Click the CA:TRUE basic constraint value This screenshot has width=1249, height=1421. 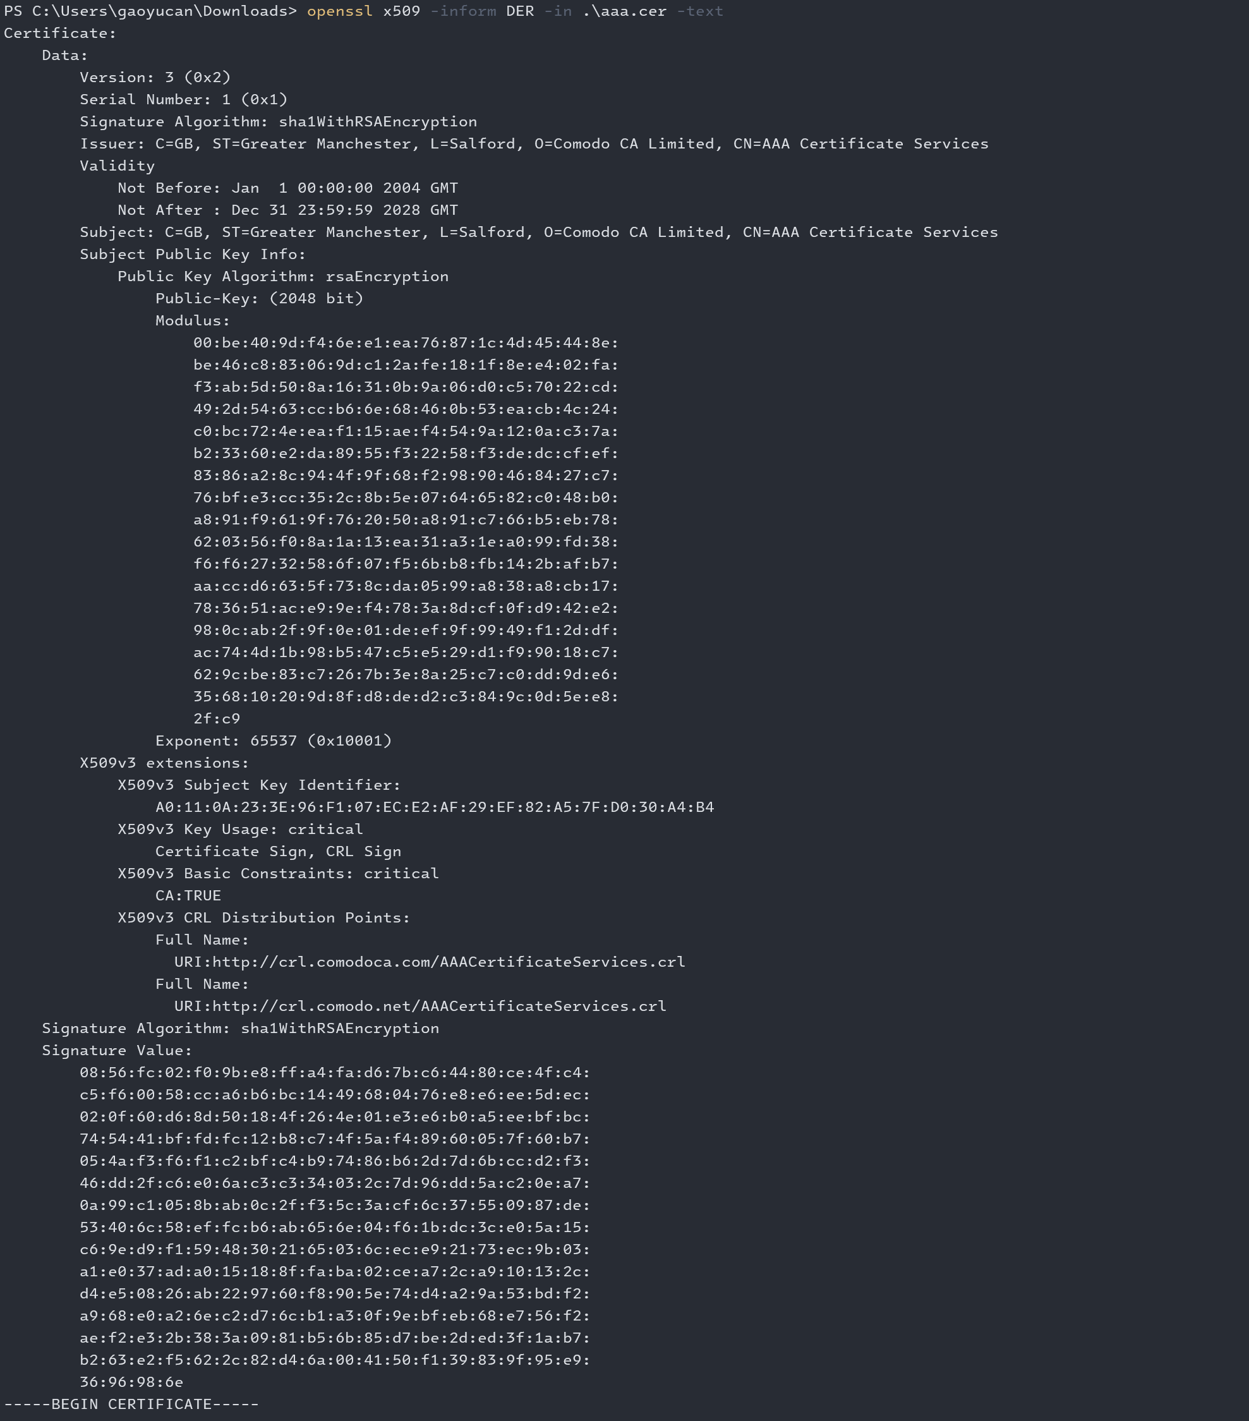(188, 895)
